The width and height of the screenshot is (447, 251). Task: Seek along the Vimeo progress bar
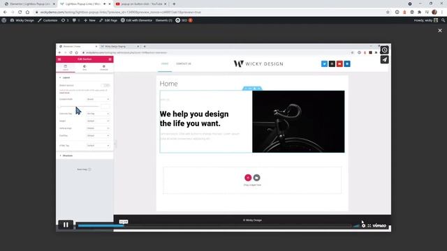[214, 226]
